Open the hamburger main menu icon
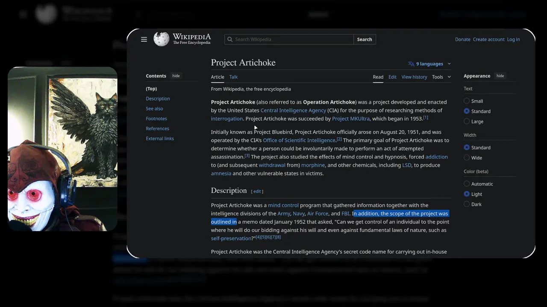Viewport: 547px width, 307px height. [144, 39]
